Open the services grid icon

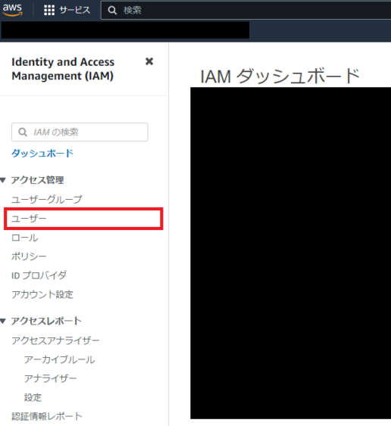[49, 10]
